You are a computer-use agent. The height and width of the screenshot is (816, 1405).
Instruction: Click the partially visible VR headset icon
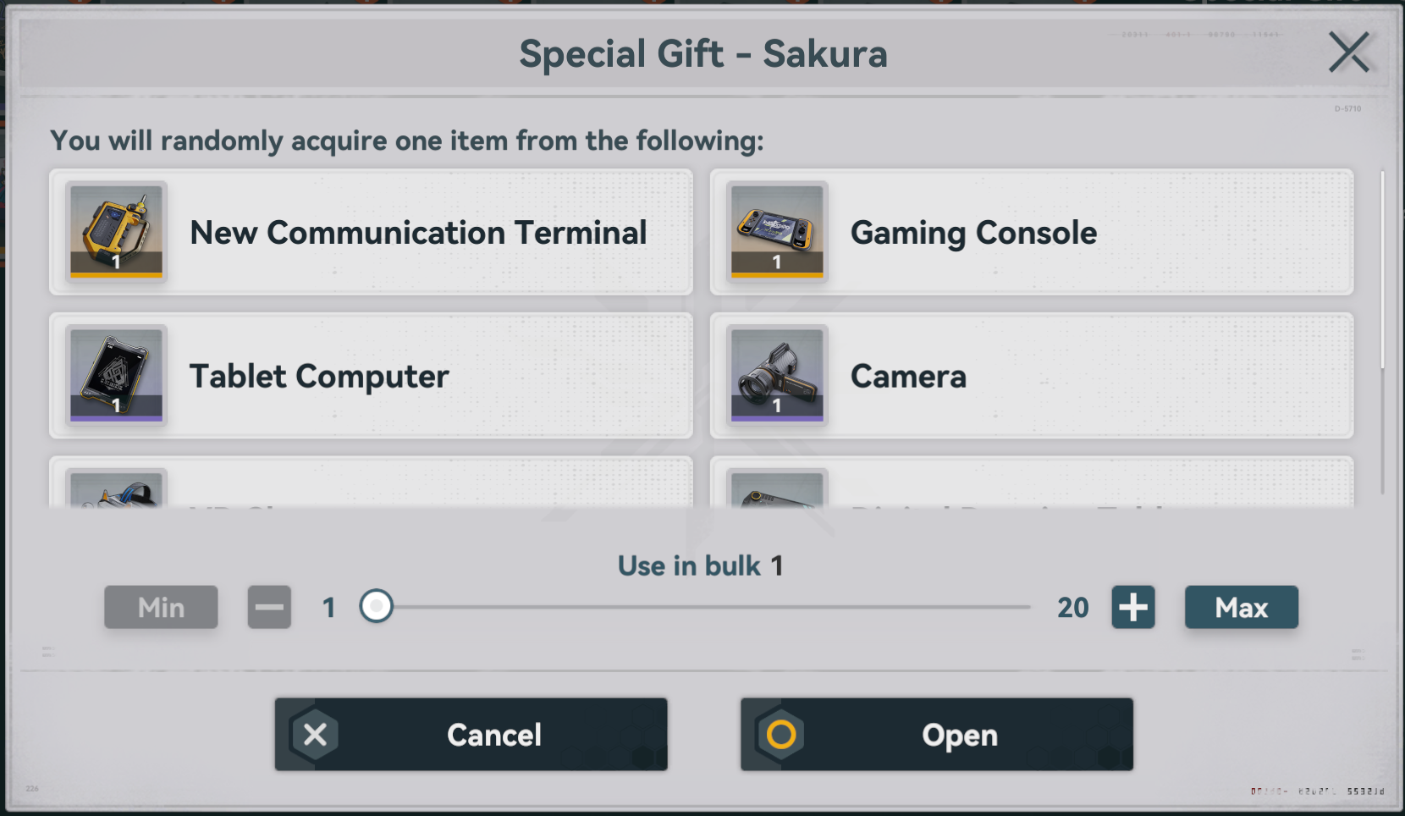pyautogui.click(x=116, y=488)
